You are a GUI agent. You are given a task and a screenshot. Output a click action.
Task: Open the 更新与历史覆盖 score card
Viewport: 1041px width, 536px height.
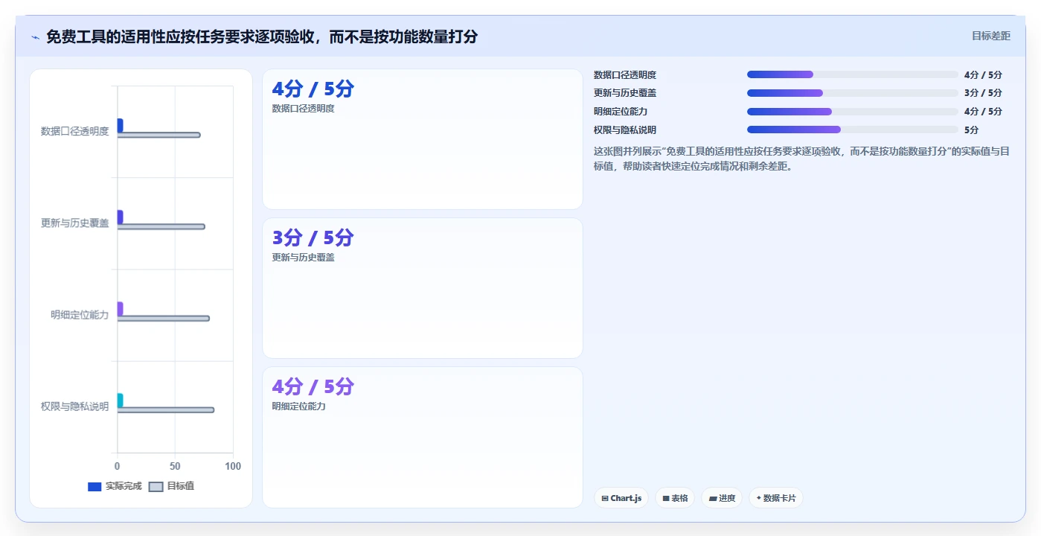pos(423,288)
